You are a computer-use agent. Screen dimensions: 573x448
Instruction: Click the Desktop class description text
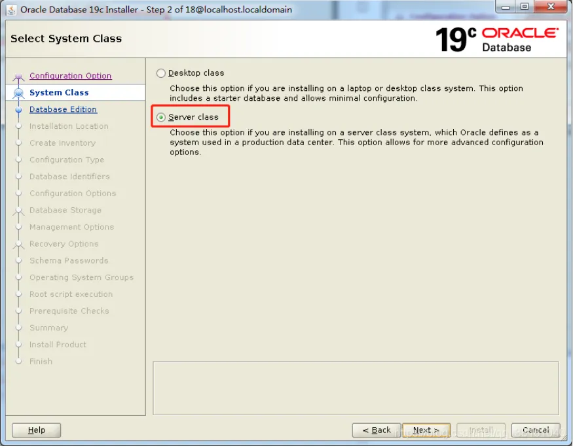[346, 94]
